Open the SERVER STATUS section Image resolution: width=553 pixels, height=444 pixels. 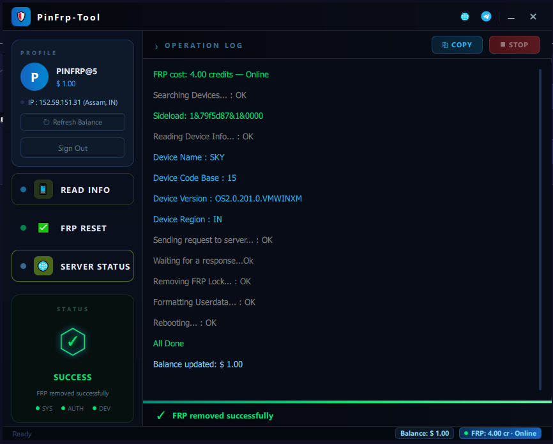click(x=73, y=266)
